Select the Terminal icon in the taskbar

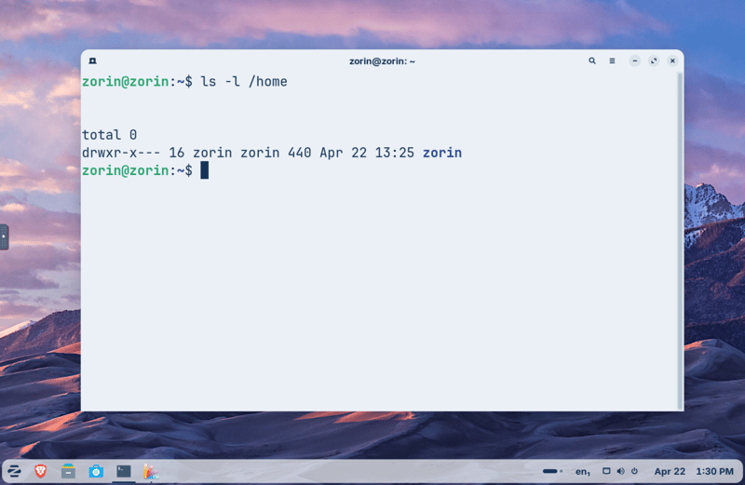pyautogui.click(x=123, y=471)
